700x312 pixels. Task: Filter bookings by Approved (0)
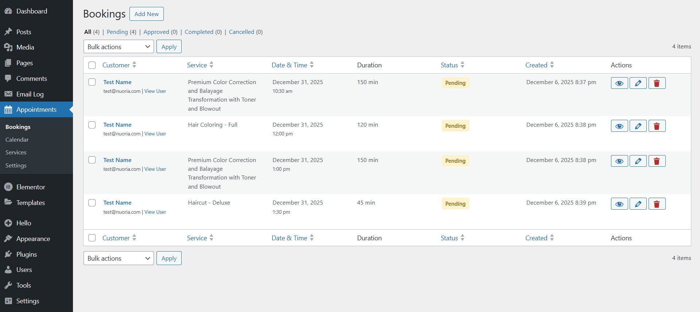(x=161, y=32)
